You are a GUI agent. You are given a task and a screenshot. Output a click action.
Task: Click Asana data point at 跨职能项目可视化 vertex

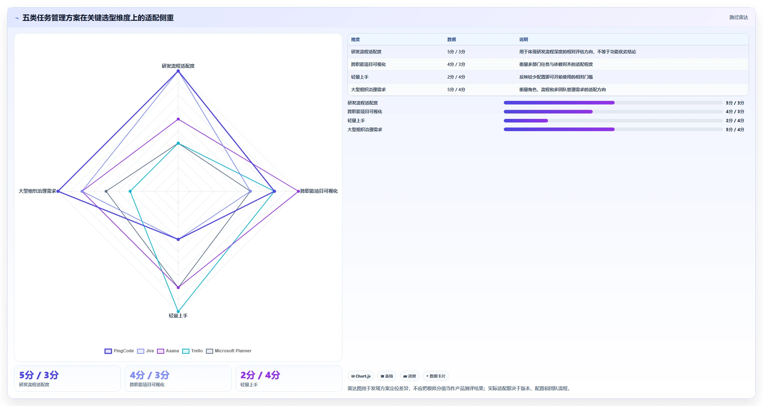coord(298,191)
